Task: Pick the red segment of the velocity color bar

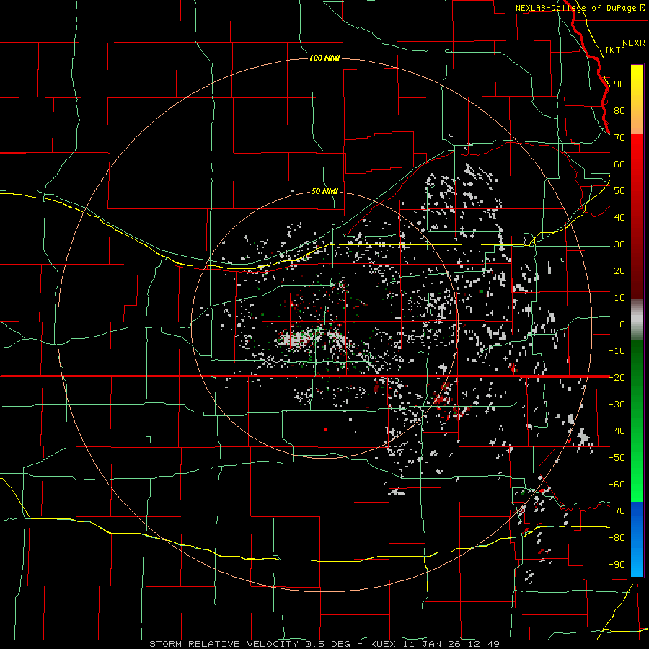Action: 637,216
